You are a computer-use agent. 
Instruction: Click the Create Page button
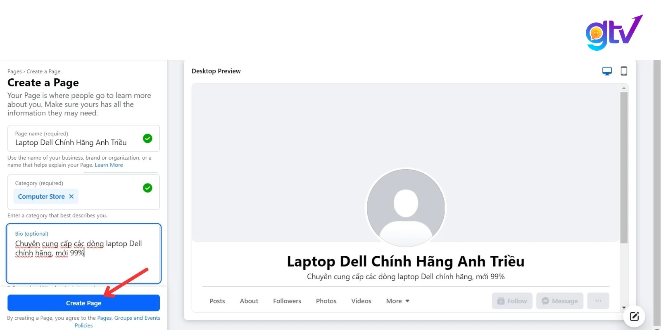(x=83, y=303)
